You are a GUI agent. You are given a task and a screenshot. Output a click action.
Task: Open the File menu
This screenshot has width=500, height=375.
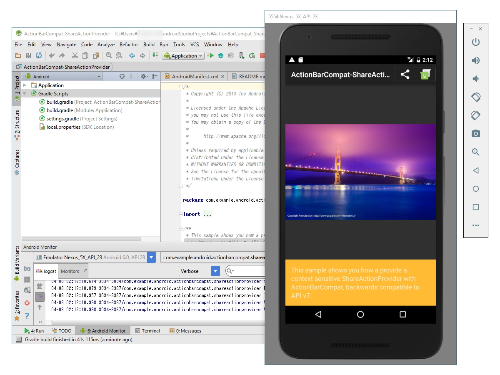tap(18, 45)
